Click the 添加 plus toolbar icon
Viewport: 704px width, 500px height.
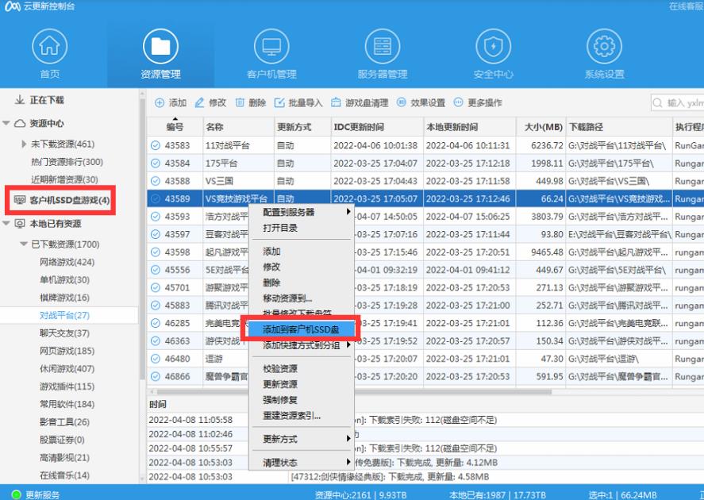160,103
